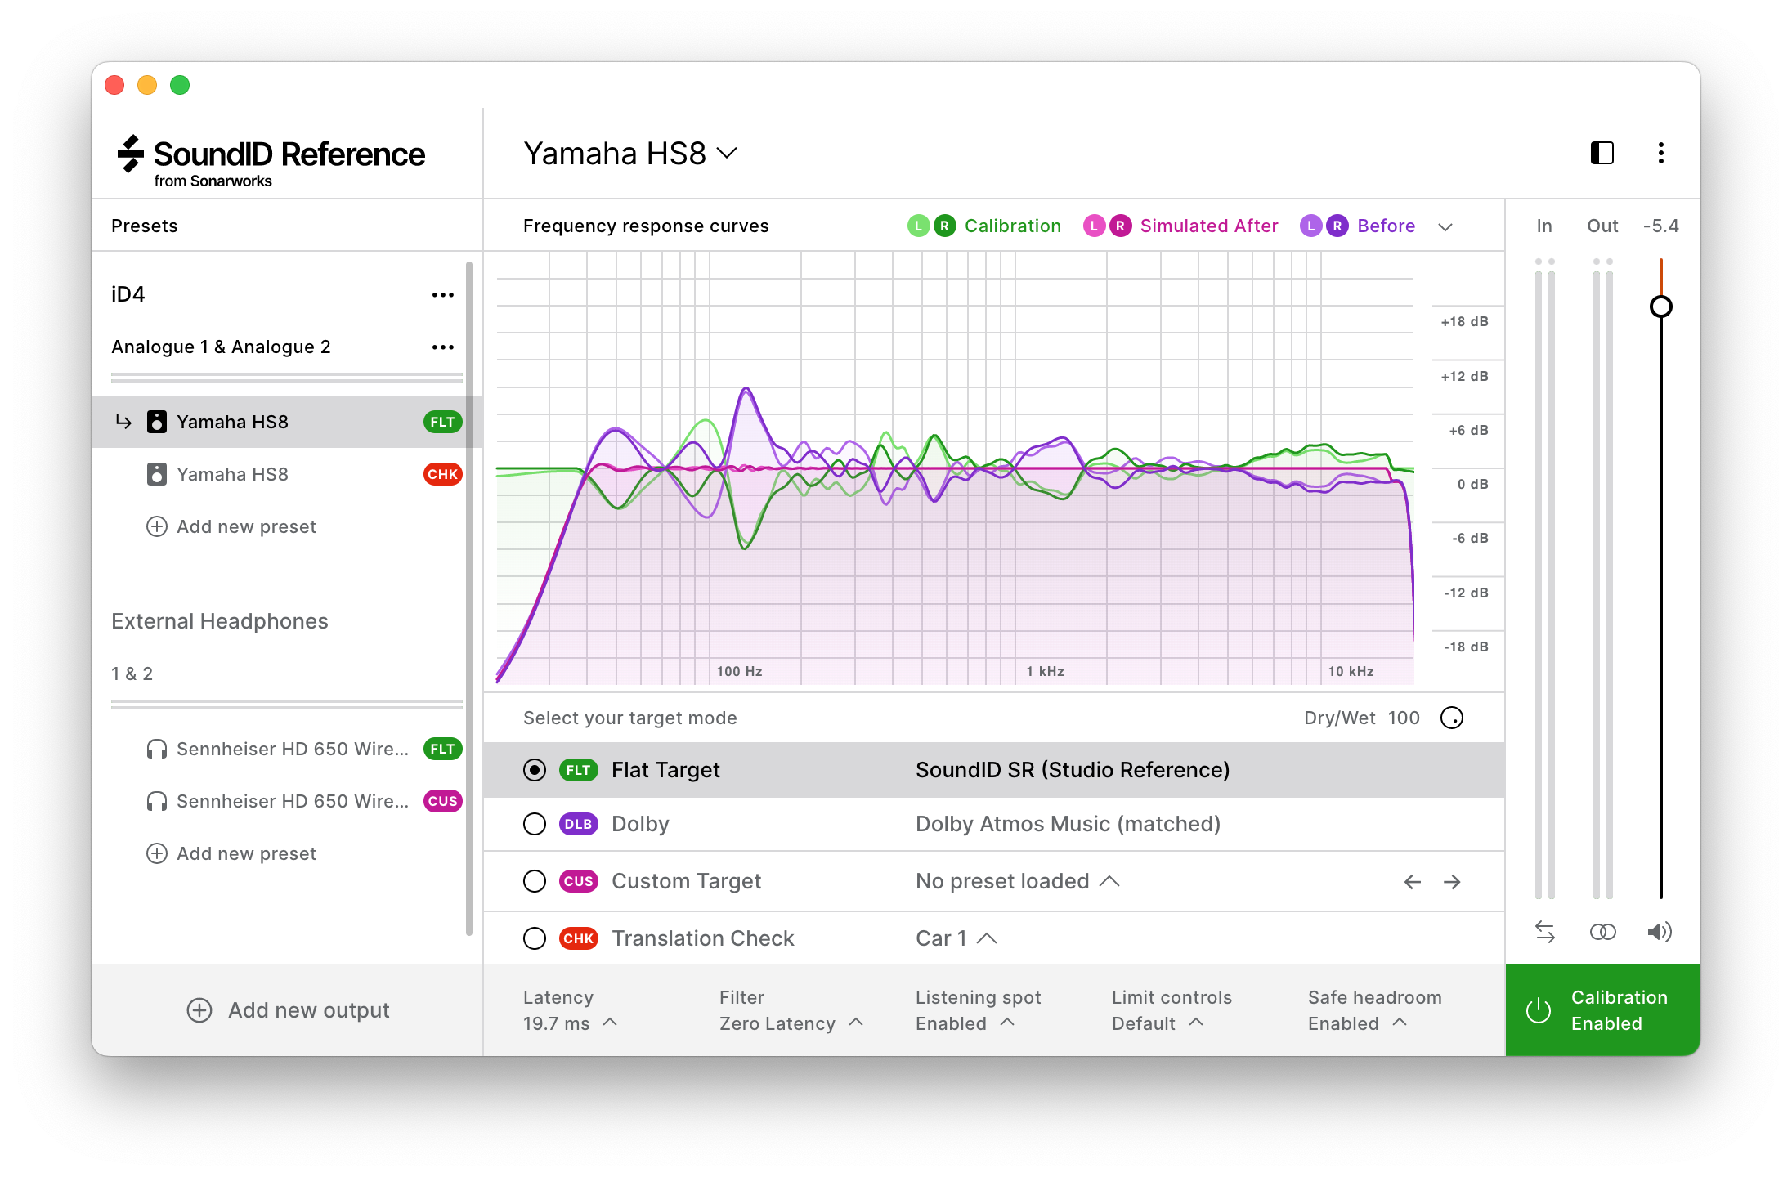Toggle Before left channel L curve

[x=1310, y=226]
